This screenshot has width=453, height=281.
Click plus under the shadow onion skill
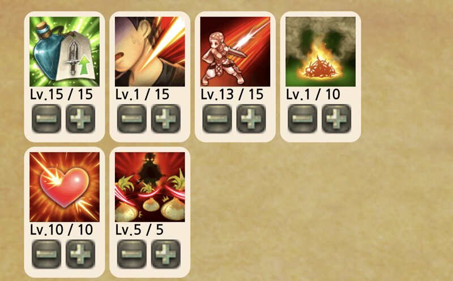click(166, 254)
